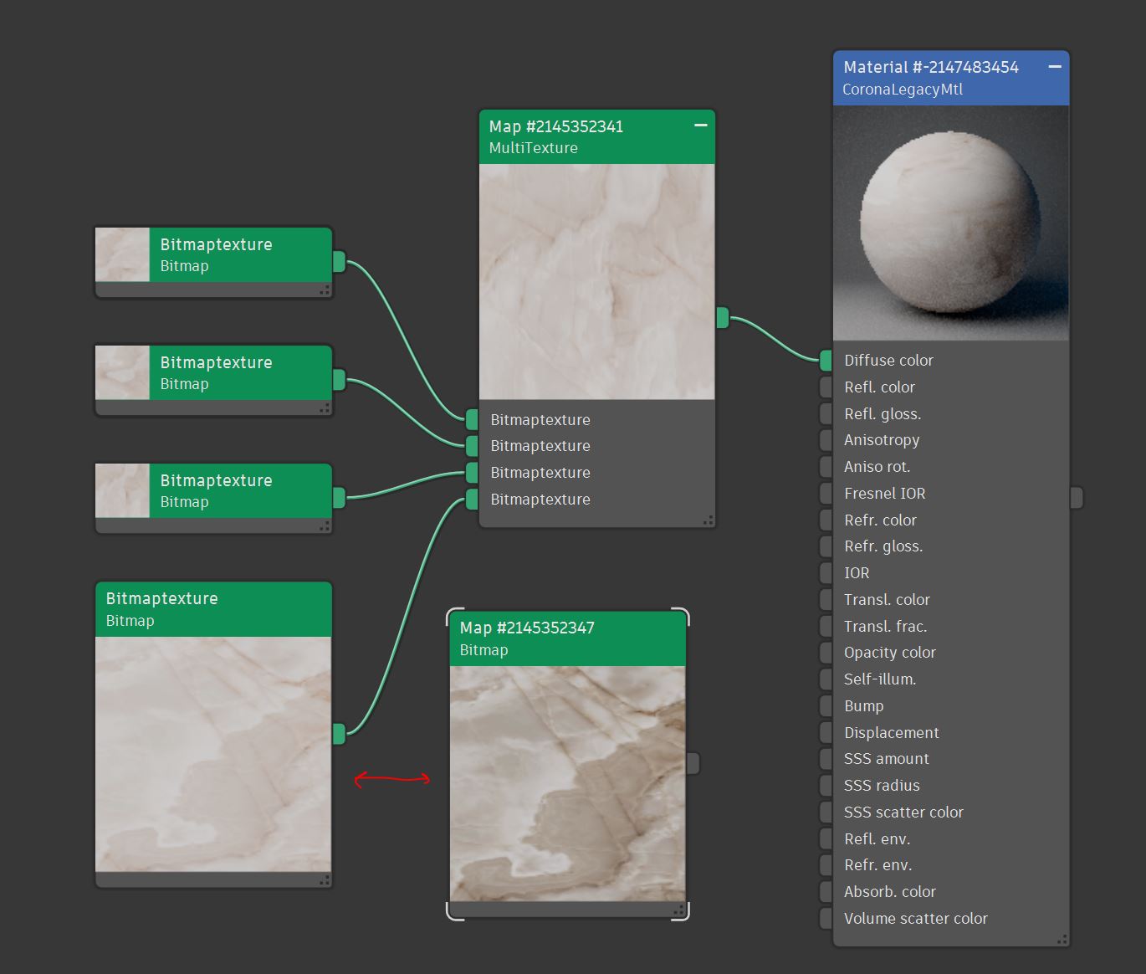Click the large Bitmaptexture node output socket
The image size is (1146, 974).
tap(339, 734)
